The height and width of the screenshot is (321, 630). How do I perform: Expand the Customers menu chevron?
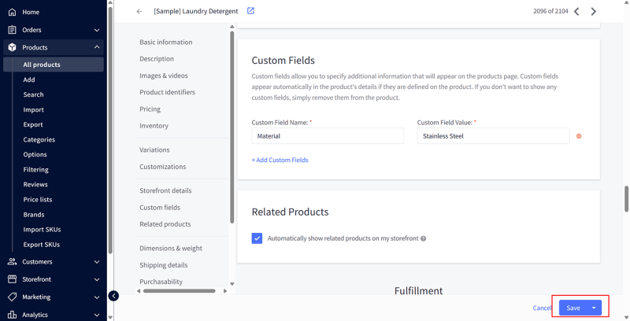click(x=97, y=262)
